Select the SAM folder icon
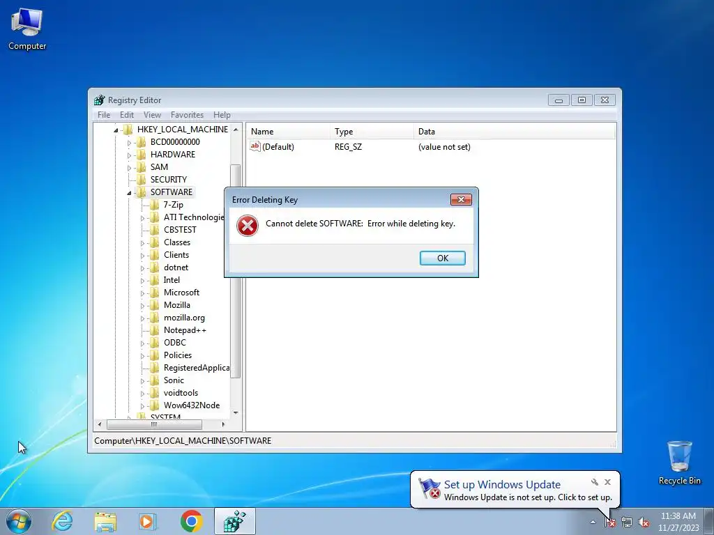 [141, 167]
